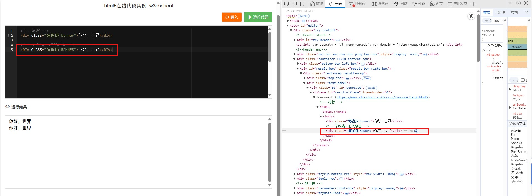The width and height of the screenshot is (532, 196).
Task: Click the line 2 info marker in gutter
Action: 8,36
